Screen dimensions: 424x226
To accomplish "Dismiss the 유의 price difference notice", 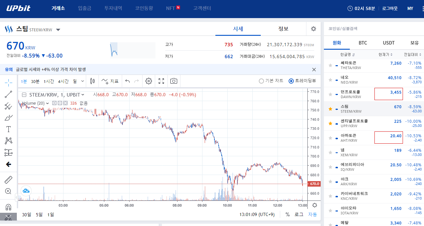I will point(314,69).
